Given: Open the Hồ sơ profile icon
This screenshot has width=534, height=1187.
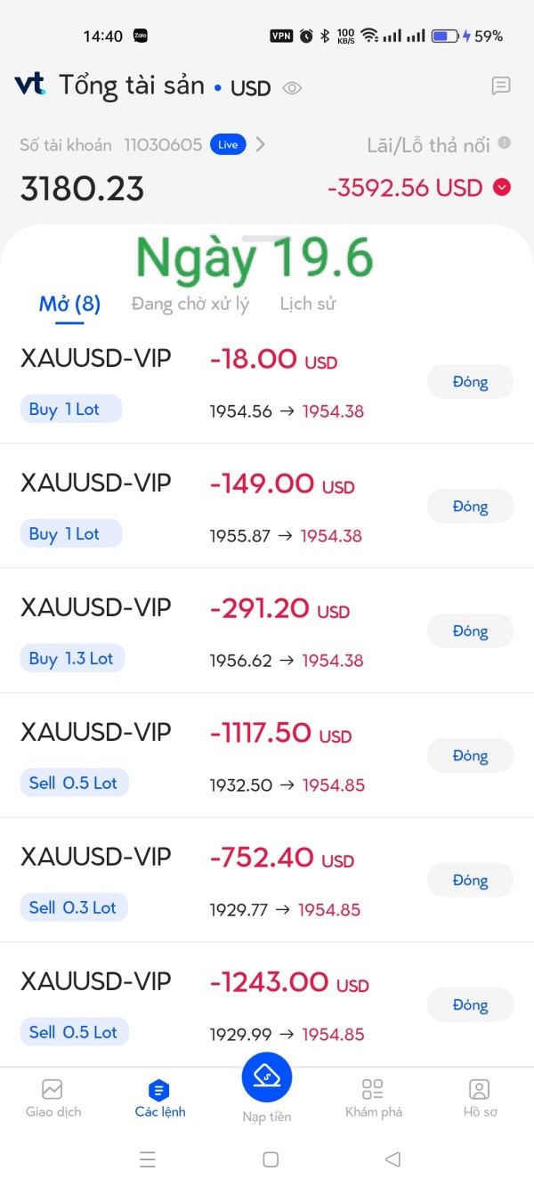Looking at the screenshot, I should [480, 1089].
